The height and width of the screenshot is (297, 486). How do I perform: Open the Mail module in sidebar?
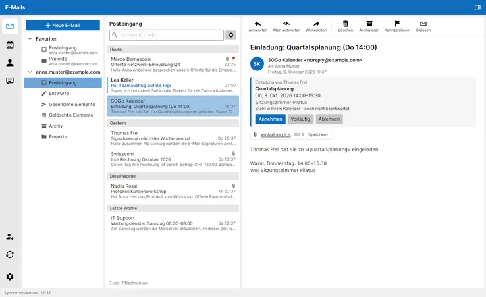10,26
